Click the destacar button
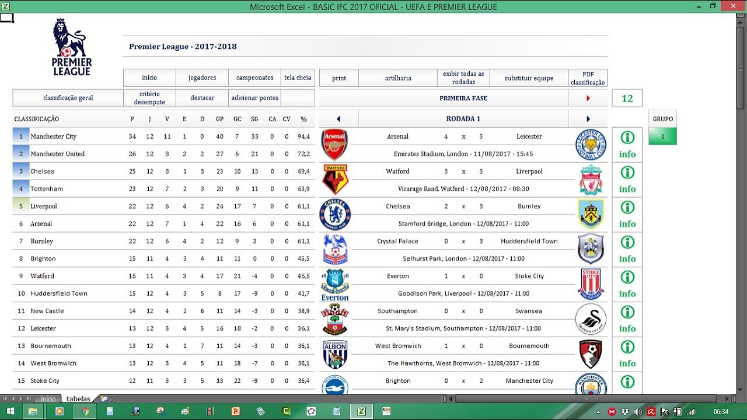 202,98
